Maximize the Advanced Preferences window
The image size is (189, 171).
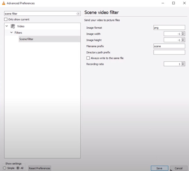(174, 3)
